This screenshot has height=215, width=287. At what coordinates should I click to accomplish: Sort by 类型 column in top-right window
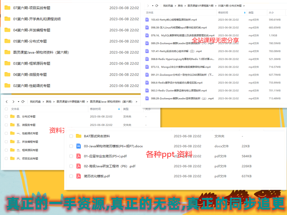tap(251, 13)
